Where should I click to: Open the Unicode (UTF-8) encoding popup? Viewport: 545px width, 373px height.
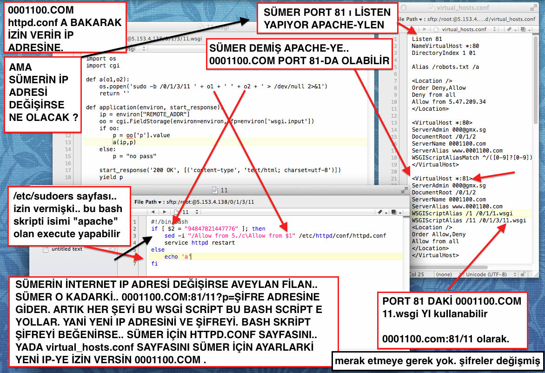[x=491, y=274]
